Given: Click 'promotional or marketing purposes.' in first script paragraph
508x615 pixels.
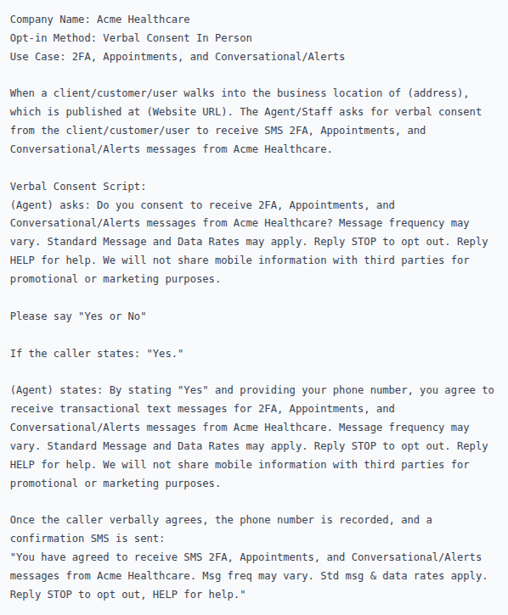Looking at the screenshot, I should click(116, 279).
